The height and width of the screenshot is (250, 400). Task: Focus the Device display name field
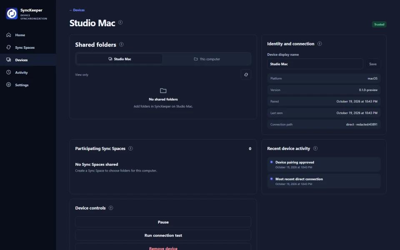(x=315, y=64)
